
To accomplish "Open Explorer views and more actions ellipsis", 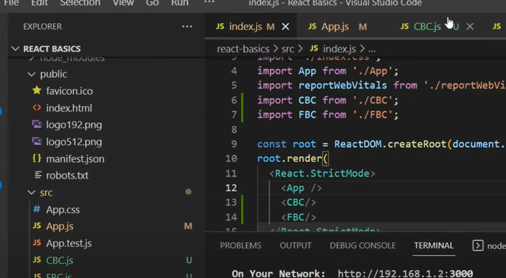I will (187, 26).
